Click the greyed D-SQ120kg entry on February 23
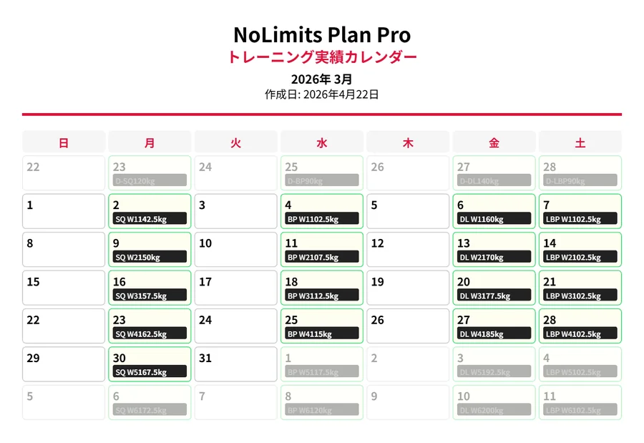The image size is (644, 443). click(x=150, y=180)
